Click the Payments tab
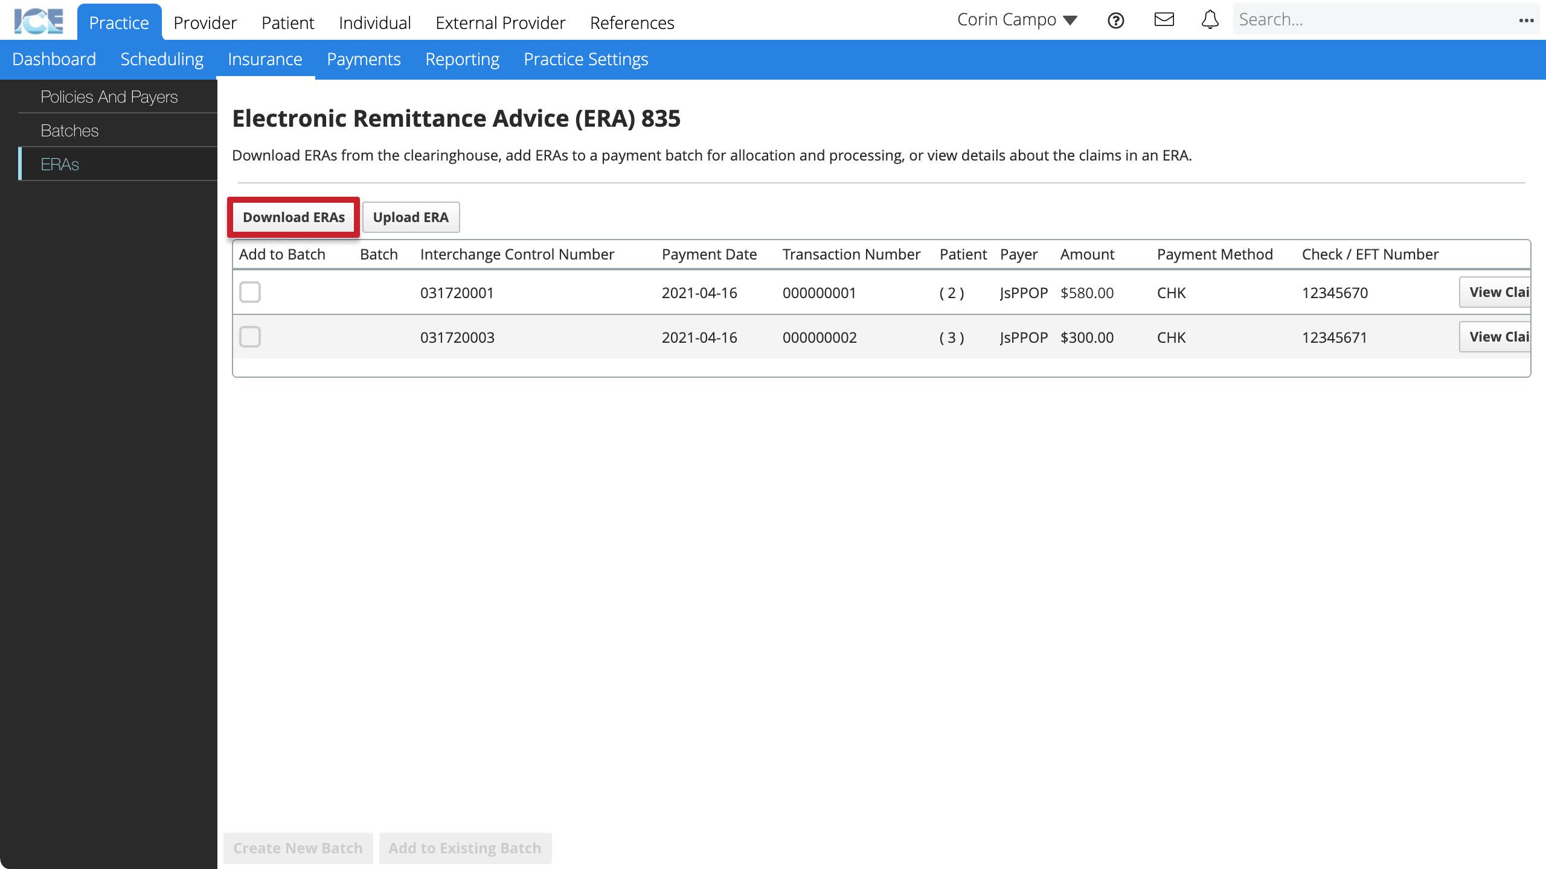The image size is (1546, 869). click(x=363, y=59)
